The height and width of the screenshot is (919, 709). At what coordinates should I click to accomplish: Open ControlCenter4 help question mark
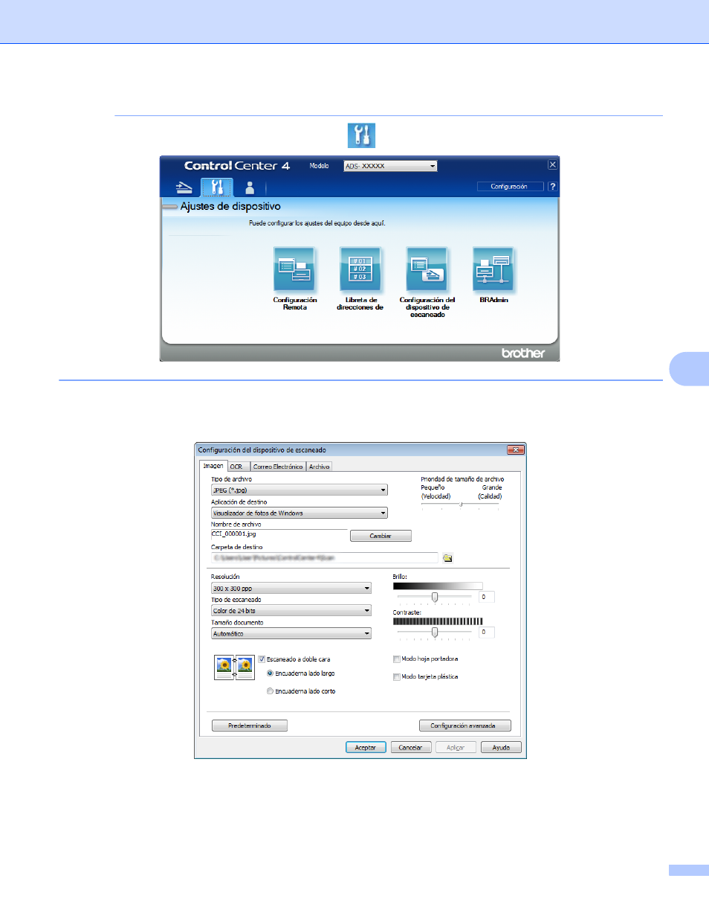point(552,187)
